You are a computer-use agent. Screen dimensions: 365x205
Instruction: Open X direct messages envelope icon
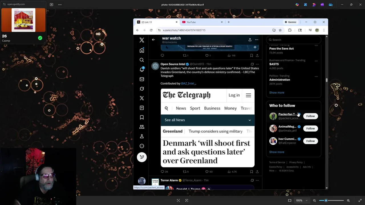click(x=142, y=79)
